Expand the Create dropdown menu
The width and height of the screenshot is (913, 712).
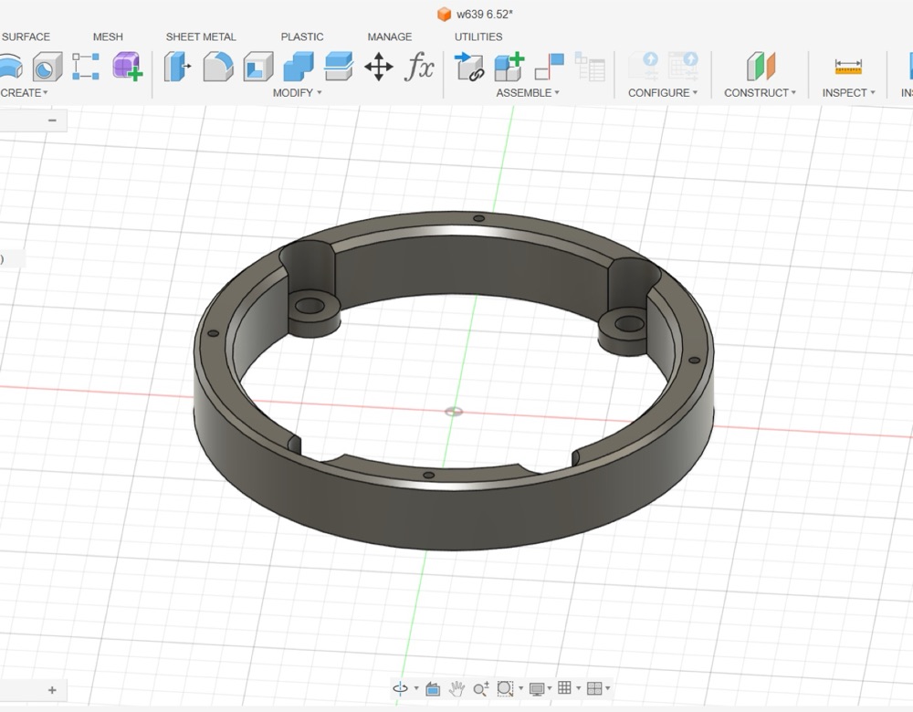(24, 92)
